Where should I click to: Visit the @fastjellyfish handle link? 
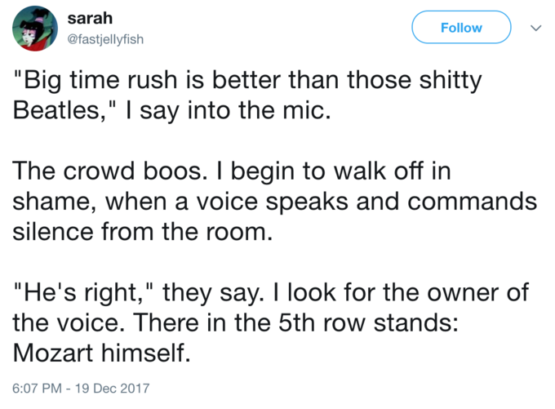[105, 39]
